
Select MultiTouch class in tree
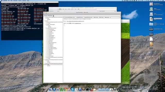[51, 41]
